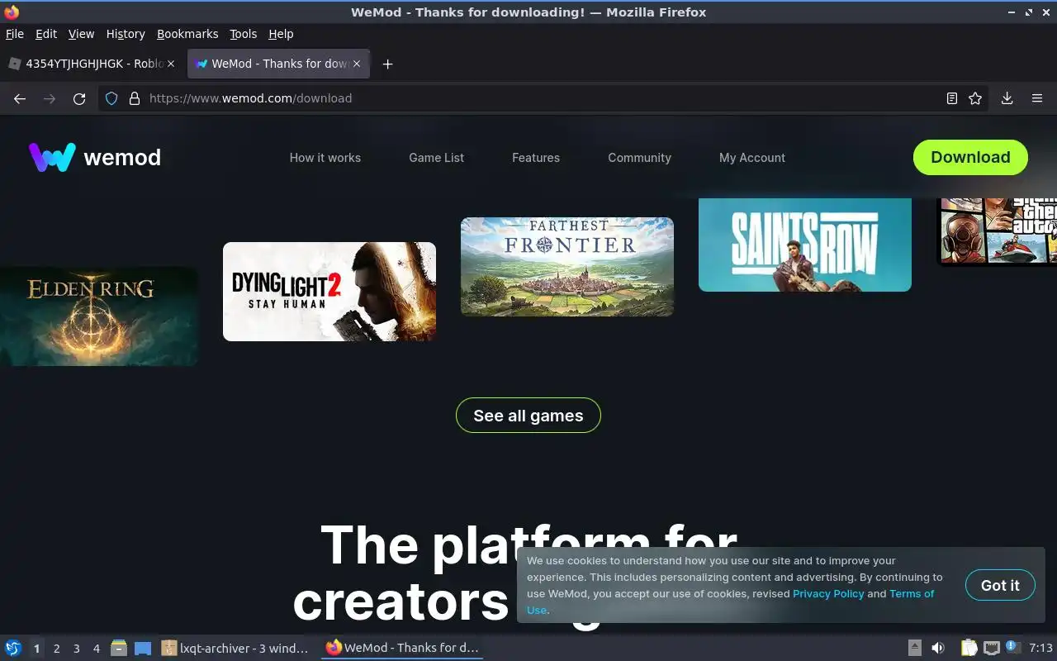Open the Help menu
Screen dimensions: 1057x661
pos(281,34)
